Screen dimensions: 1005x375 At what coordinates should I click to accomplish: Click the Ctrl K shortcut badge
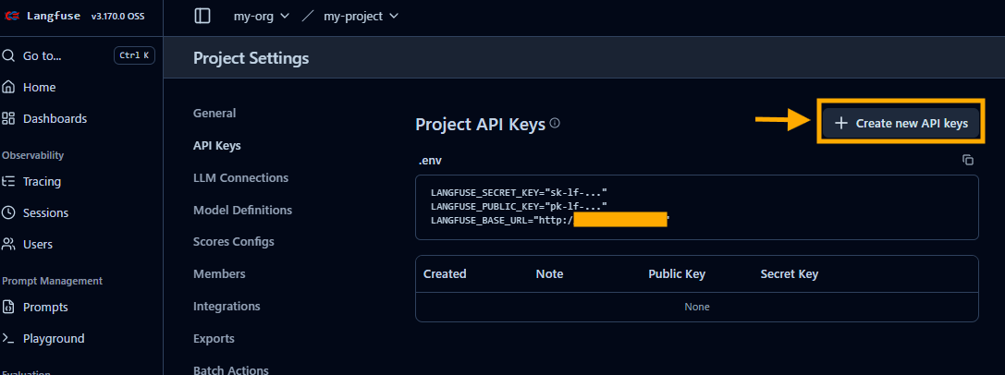(x=134, y=55)
